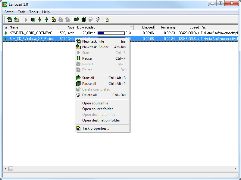Click the Start all toolbar icon
This screenshot has height=180, width=241.
77,19
